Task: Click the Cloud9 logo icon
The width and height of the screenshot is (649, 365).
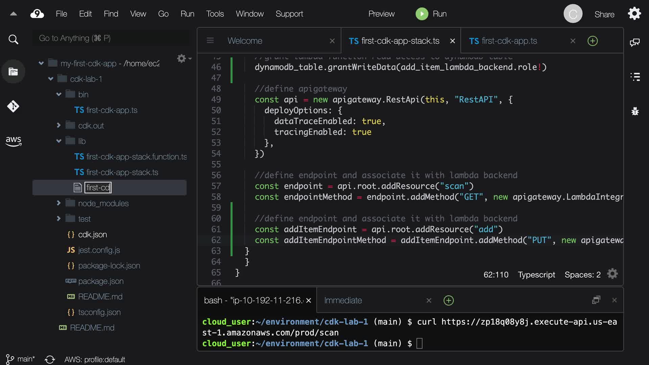Action: point(37,14)
